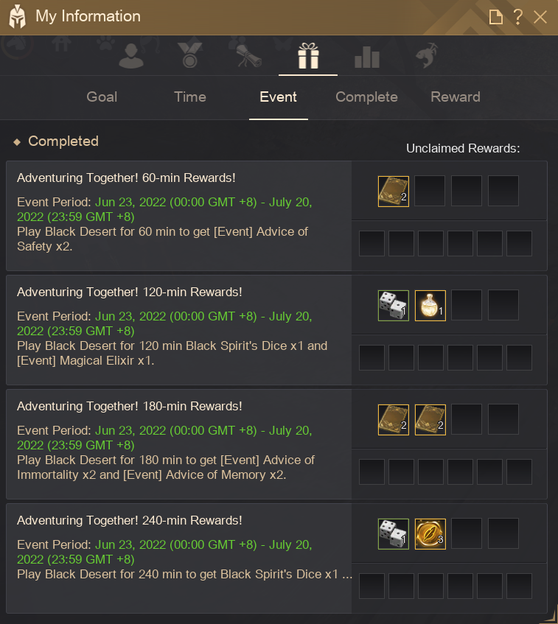
Task: Open the bar chart statistics icon
Action: 367,57
